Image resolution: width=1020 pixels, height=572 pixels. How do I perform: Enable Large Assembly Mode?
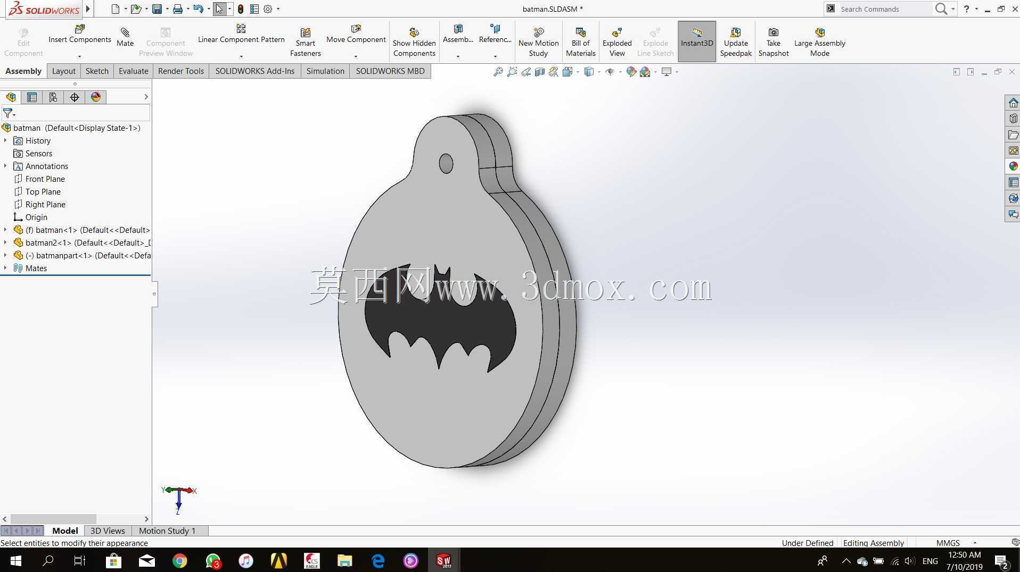point(820,42)
